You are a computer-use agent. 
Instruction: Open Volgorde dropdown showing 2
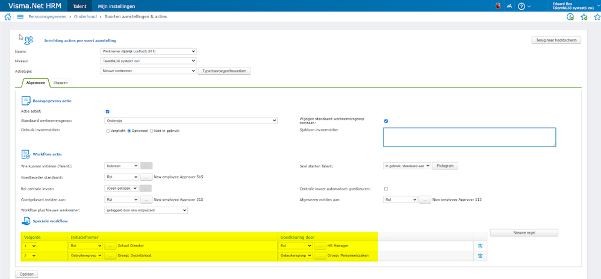click(30, 255)
